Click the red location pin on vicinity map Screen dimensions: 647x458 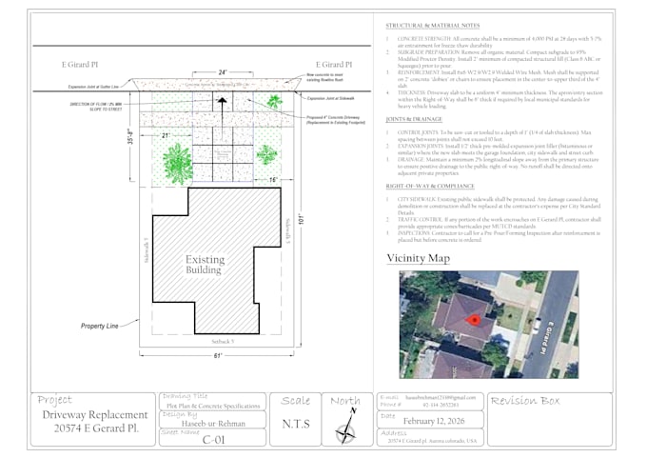tap(473, 319)
